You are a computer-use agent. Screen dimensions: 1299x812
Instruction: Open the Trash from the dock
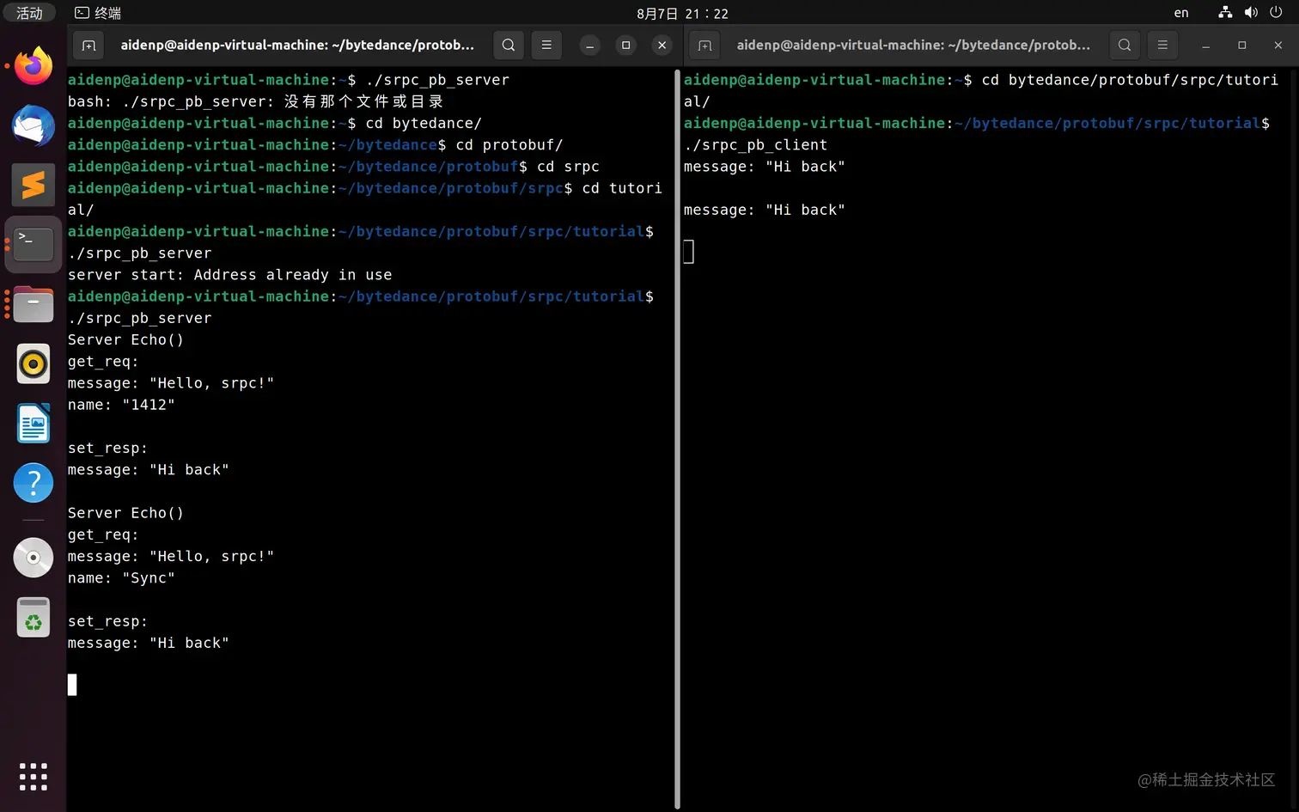pos(34,618)
